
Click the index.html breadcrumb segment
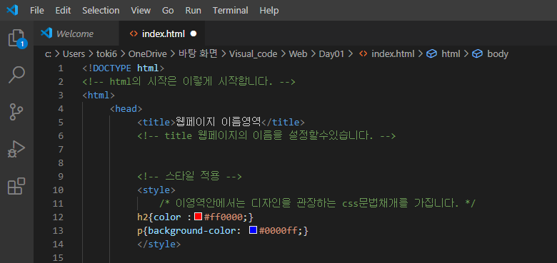(x=393, y=54)
